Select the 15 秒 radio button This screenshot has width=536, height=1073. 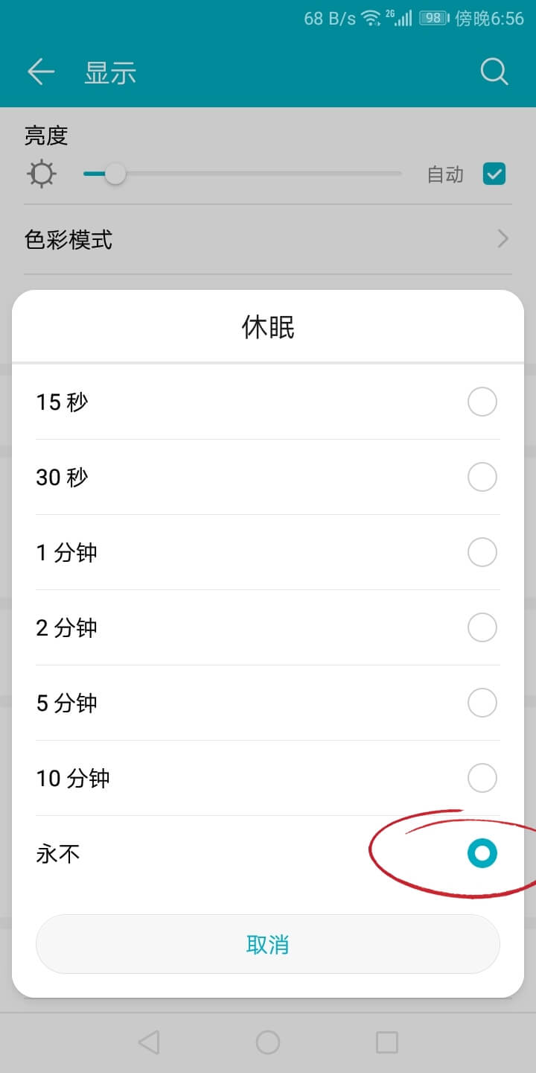tap(482, 402)
